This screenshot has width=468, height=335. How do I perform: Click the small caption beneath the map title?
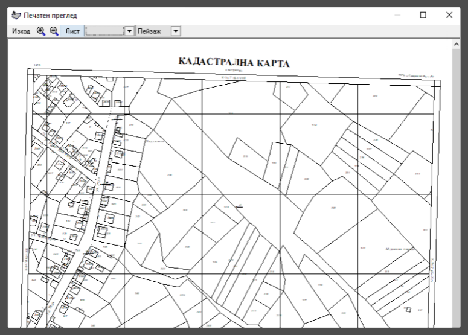[234, 71]
